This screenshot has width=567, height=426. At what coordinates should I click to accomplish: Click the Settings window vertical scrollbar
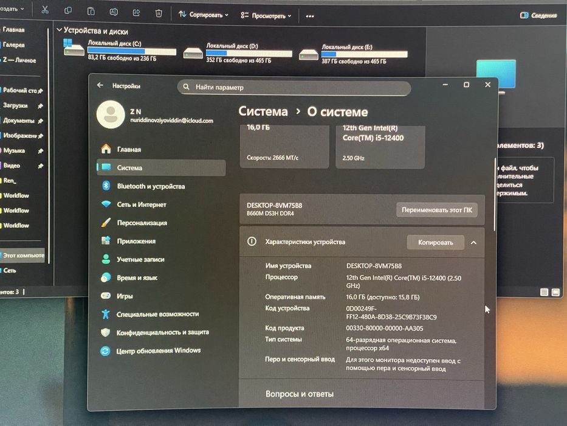(x=495, y=195)
